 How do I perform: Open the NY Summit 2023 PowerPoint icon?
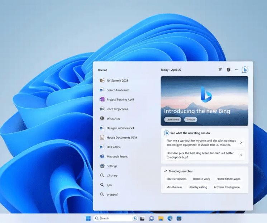point(102,80)
